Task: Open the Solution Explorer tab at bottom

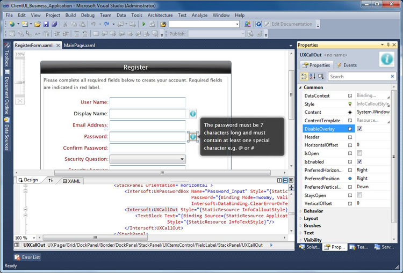Action: pos(310,247)
